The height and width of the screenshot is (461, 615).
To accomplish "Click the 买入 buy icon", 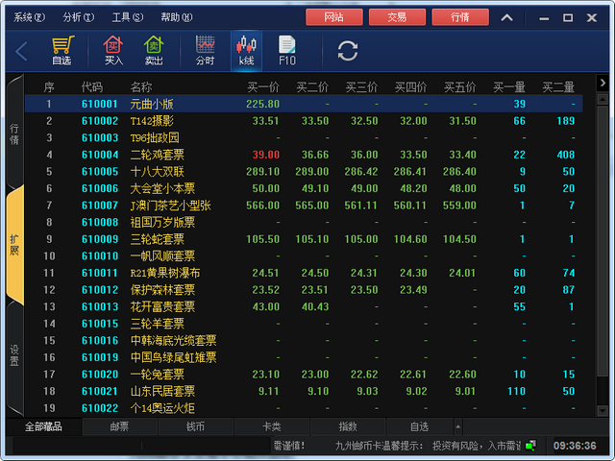I will [113, 50].
